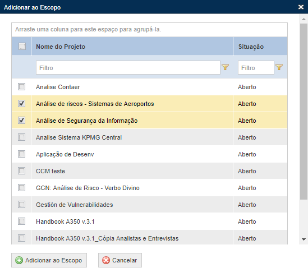Select the CCM teste checkbox
Viewport: 308px width, 277px height.
click(22, 170)
